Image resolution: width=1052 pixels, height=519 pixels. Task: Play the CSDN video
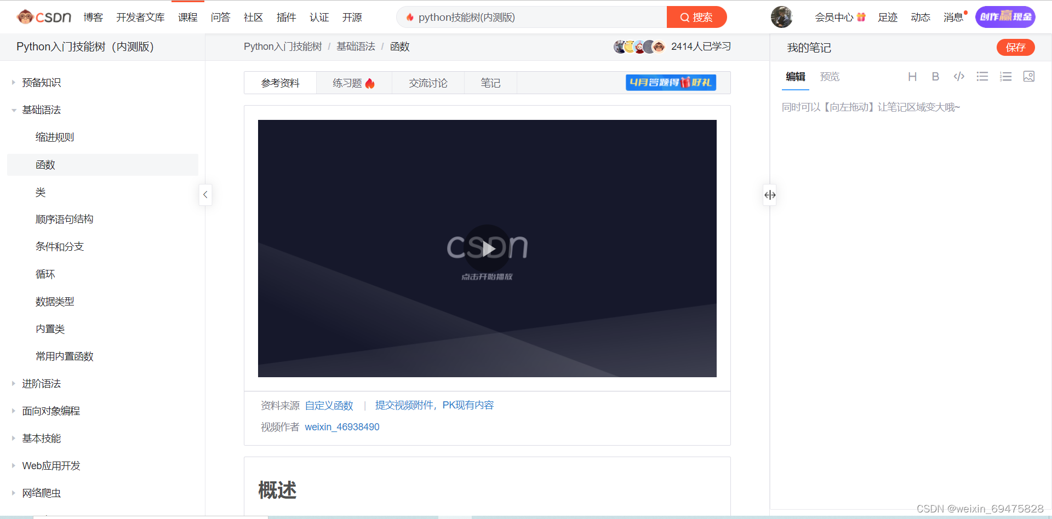coord(487,249)
